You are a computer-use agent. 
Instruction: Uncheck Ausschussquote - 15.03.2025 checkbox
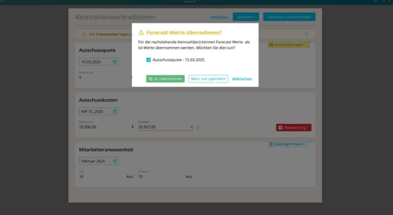148,60
